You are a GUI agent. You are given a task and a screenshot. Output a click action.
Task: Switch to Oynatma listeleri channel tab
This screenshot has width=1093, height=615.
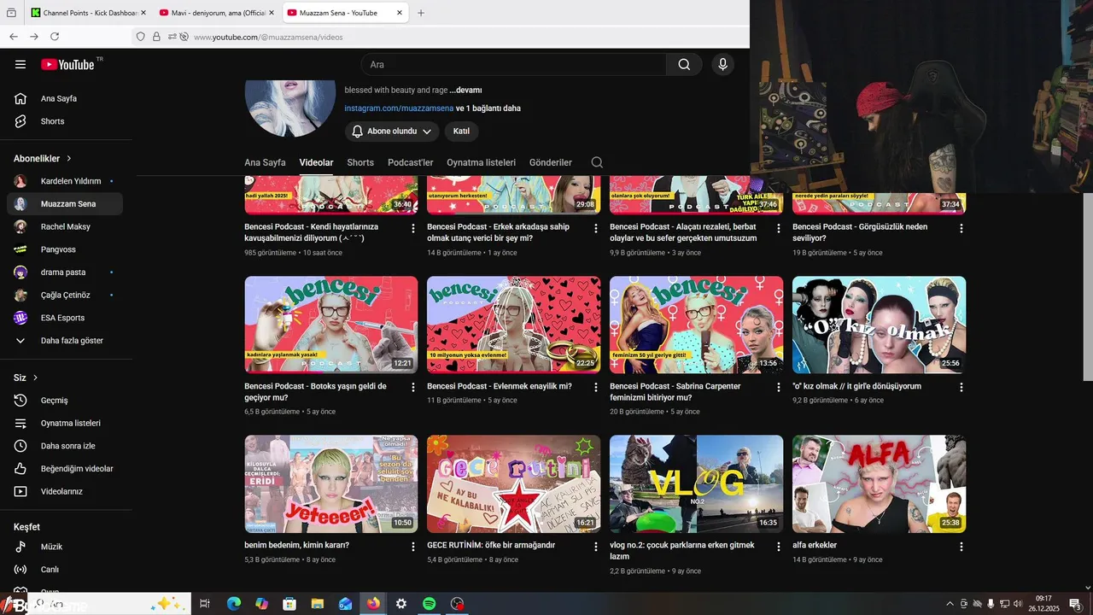click(x=481, y=162)
